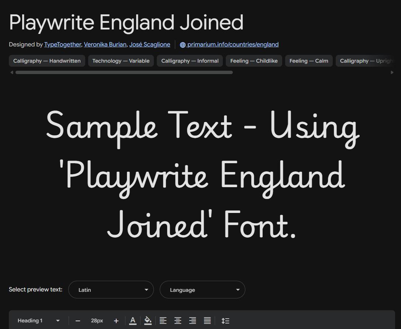
Task: Center align the preview text
Action: (x=178, y=321)
